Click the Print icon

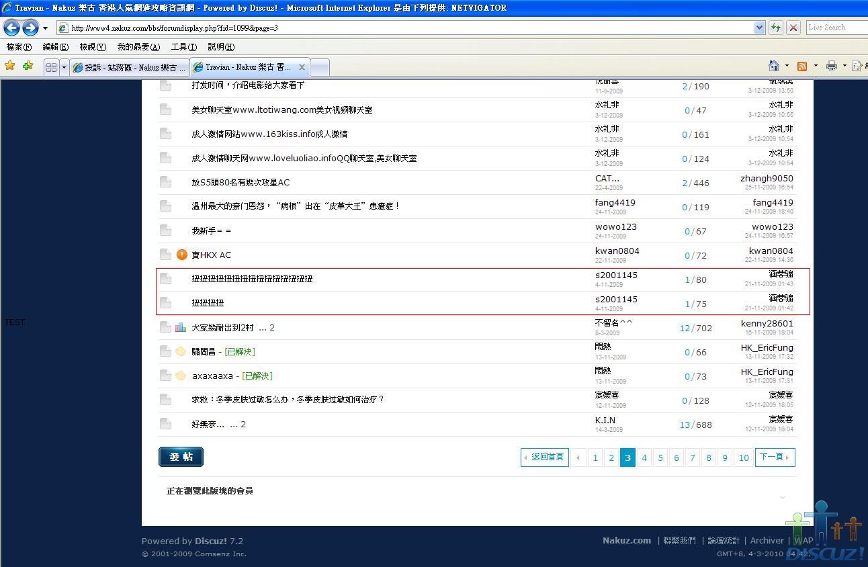[x=831, y=66]
